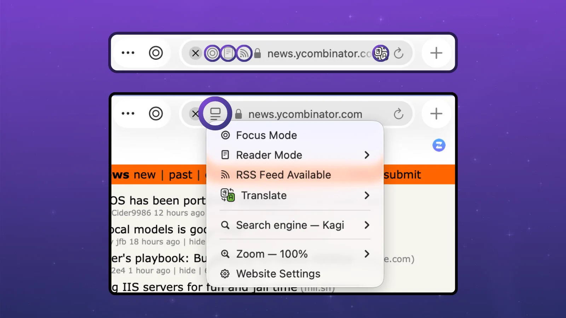Click the X in the lower address bar
Image resolution: width=566 pixels, height=318 pixels.
coord(195,114)
